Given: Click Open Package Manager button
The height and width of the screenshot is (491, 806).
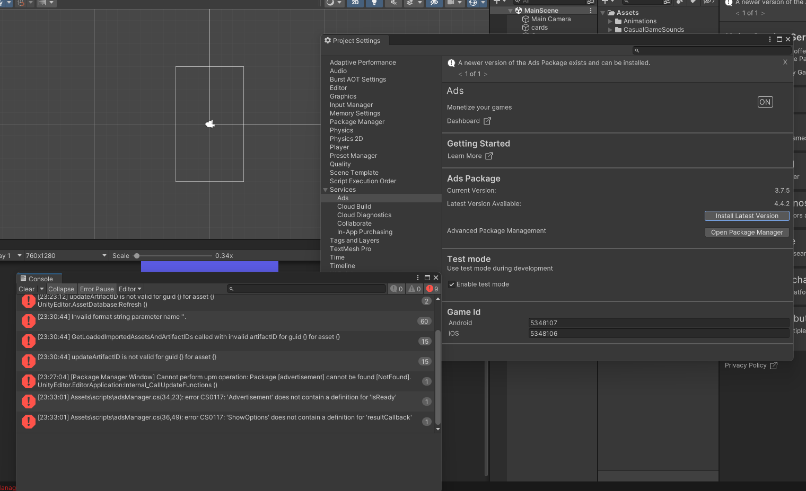Looking at the screenshot, I should pos(747,233).
